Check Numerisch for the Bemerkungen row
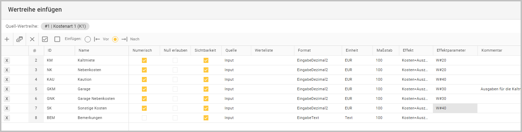522x132 pixels. click(x=144, y=118)
